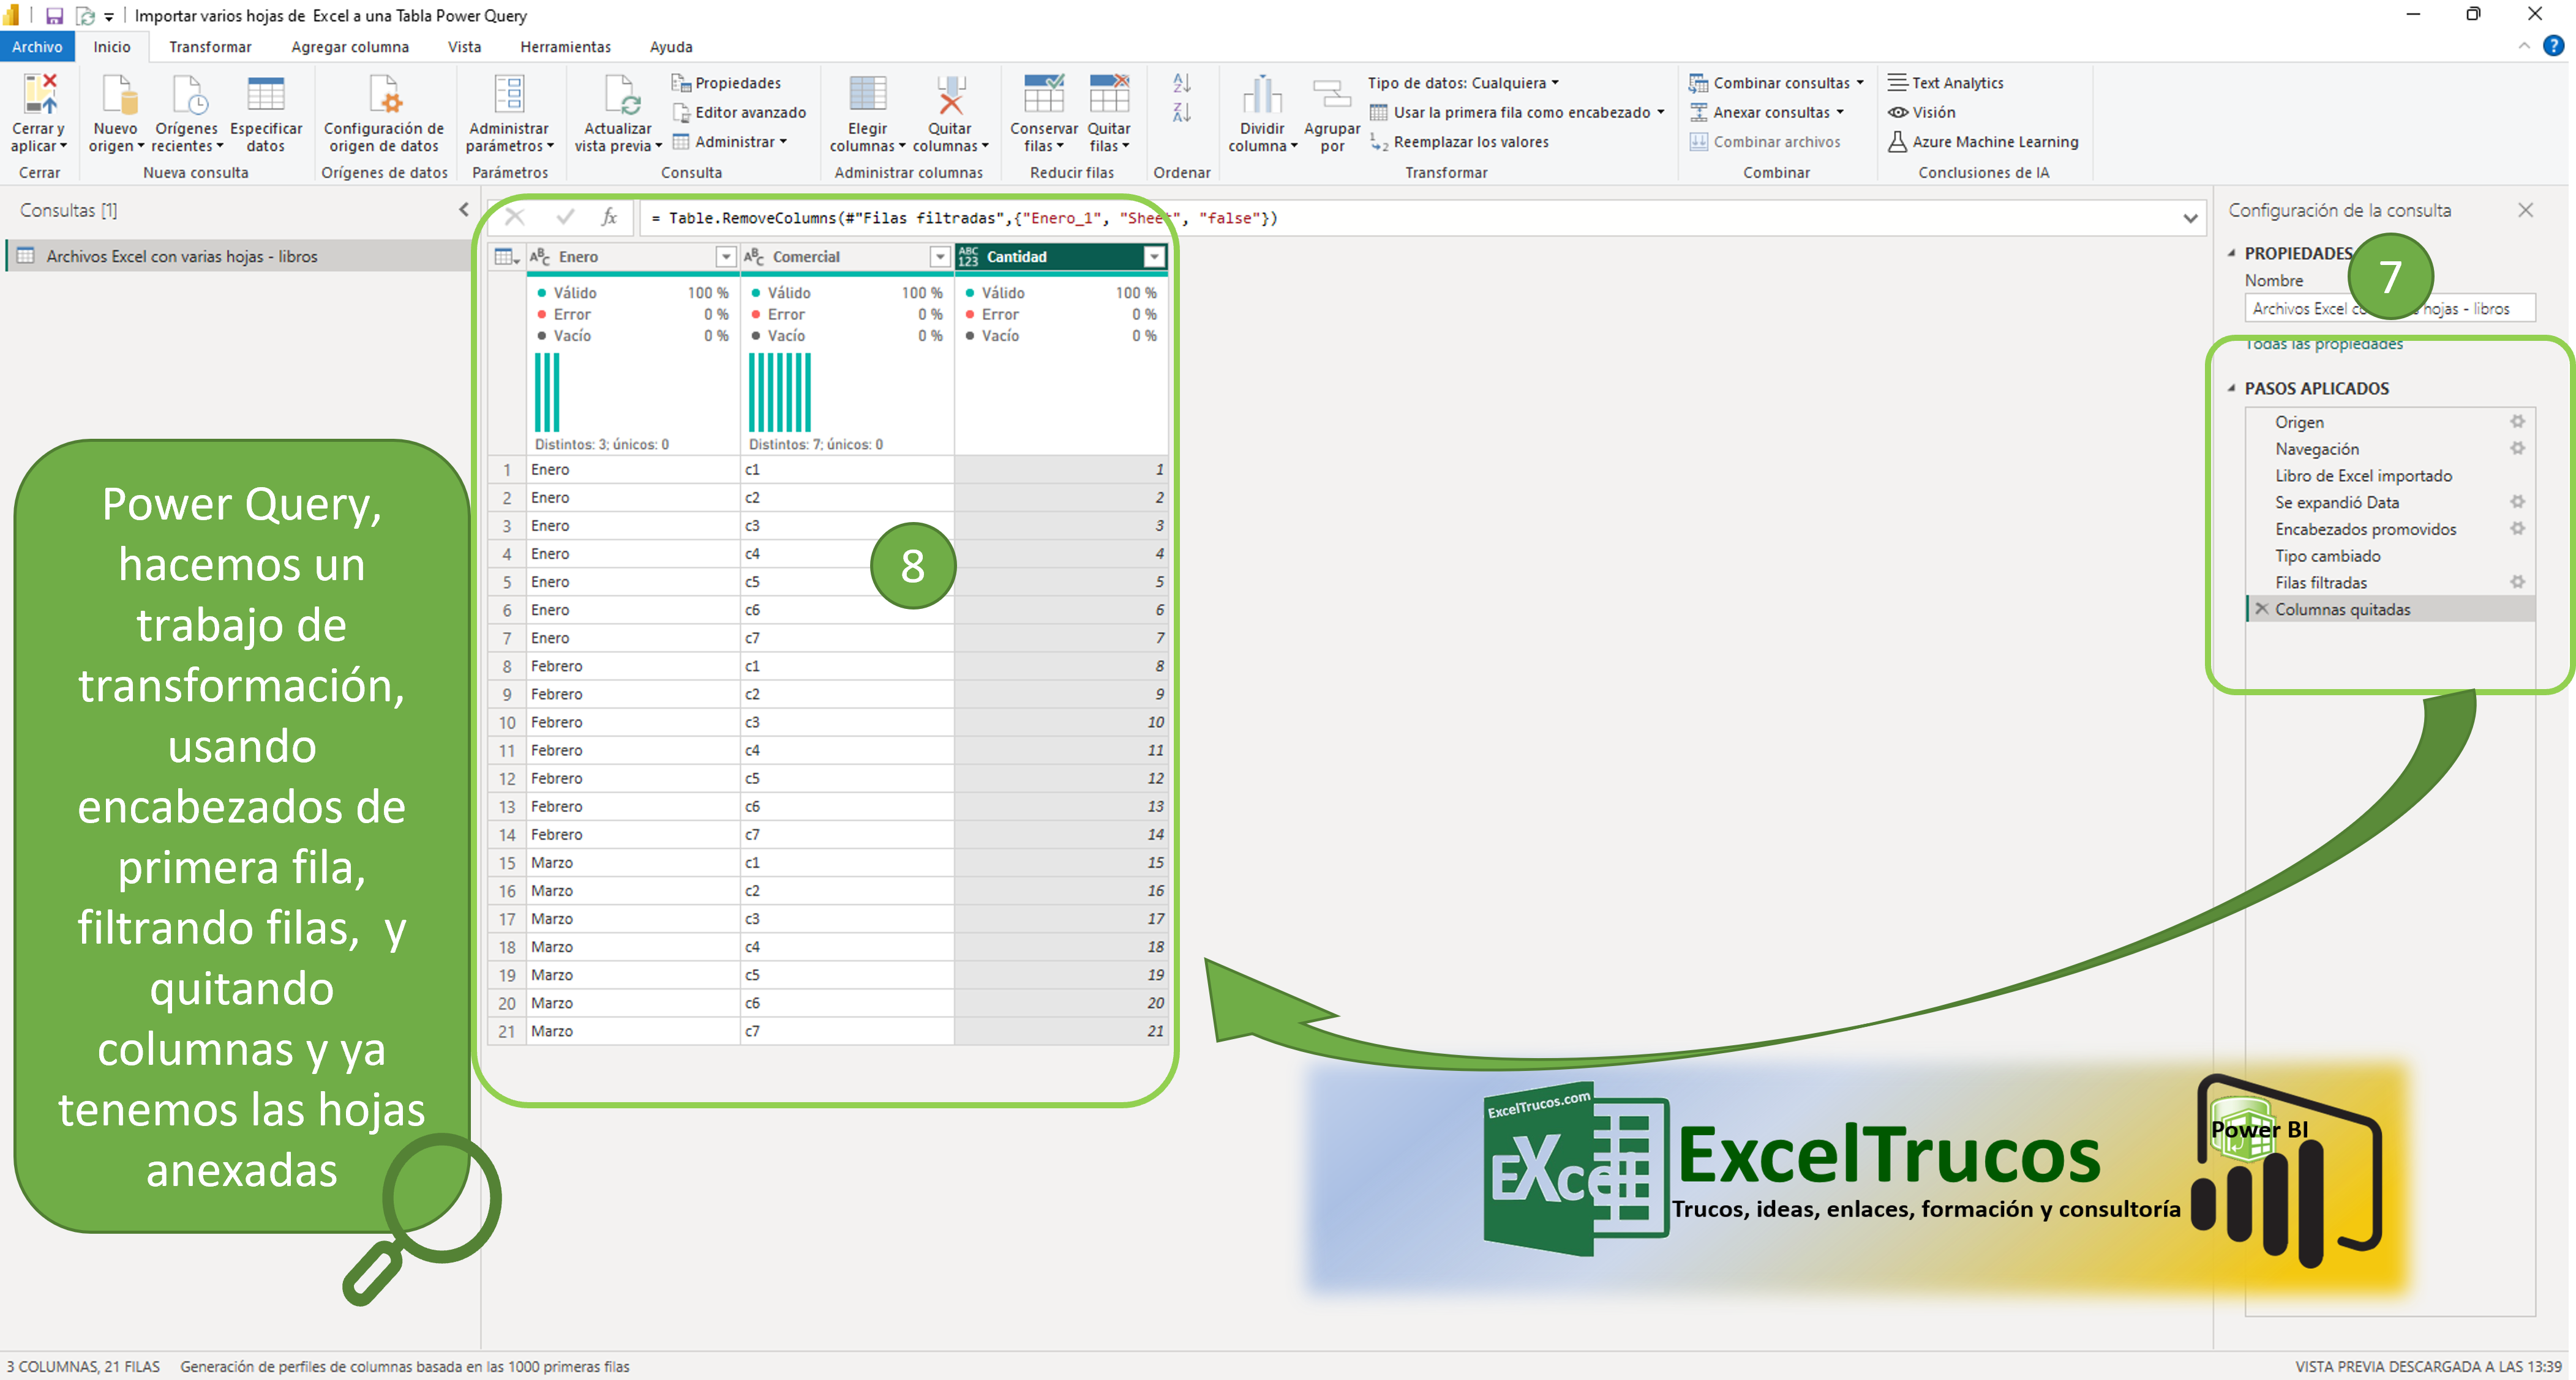Open the Enero column filter dropdown
This screenshot has height=1380, width=2576.
coord(725,257)
